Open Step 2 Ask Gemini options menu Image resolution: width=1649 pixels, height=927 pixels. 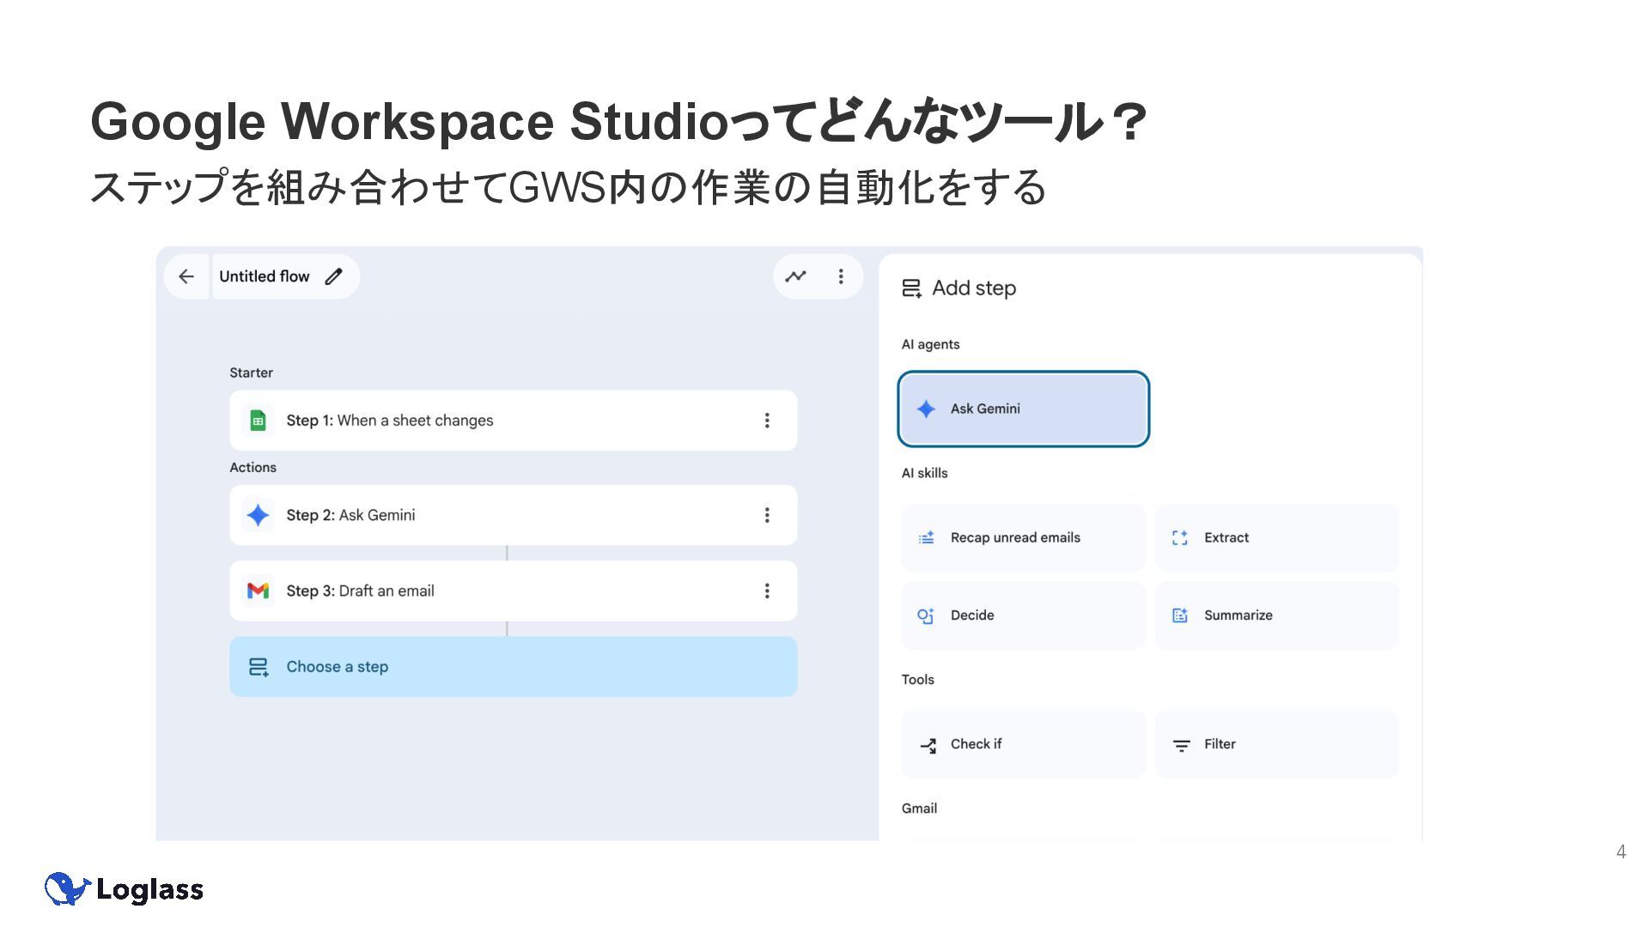coord(767,515)
